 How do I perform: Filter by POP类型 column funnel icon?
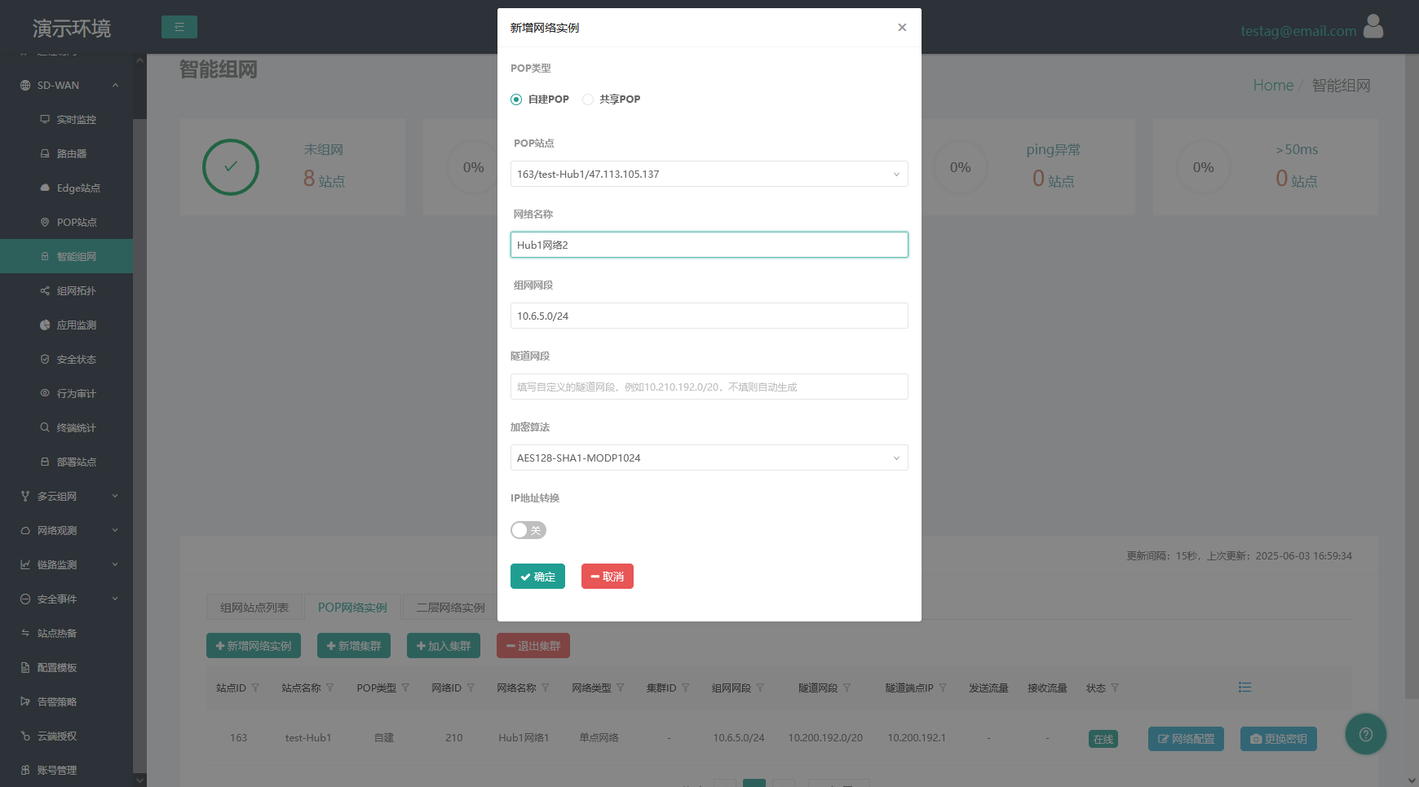(405, 688)
